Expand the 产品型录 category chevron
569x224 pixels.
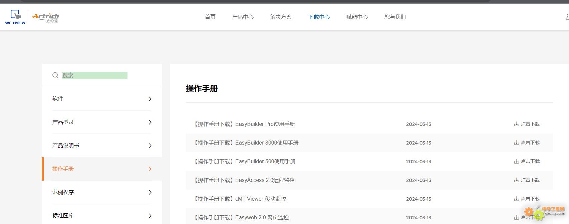click(x=150, y=122)
